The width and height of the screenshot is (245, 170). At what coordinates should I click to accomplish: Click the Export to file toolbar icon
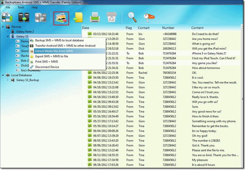tap(78, 18)
